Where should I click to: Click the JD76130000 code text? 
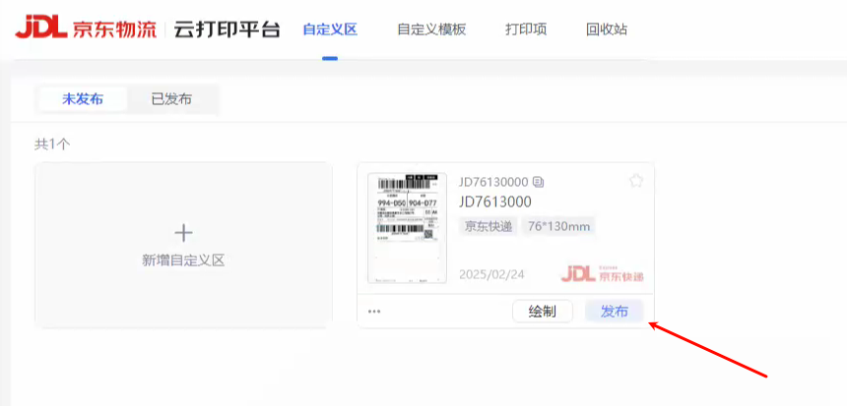[x=493, y=182]
